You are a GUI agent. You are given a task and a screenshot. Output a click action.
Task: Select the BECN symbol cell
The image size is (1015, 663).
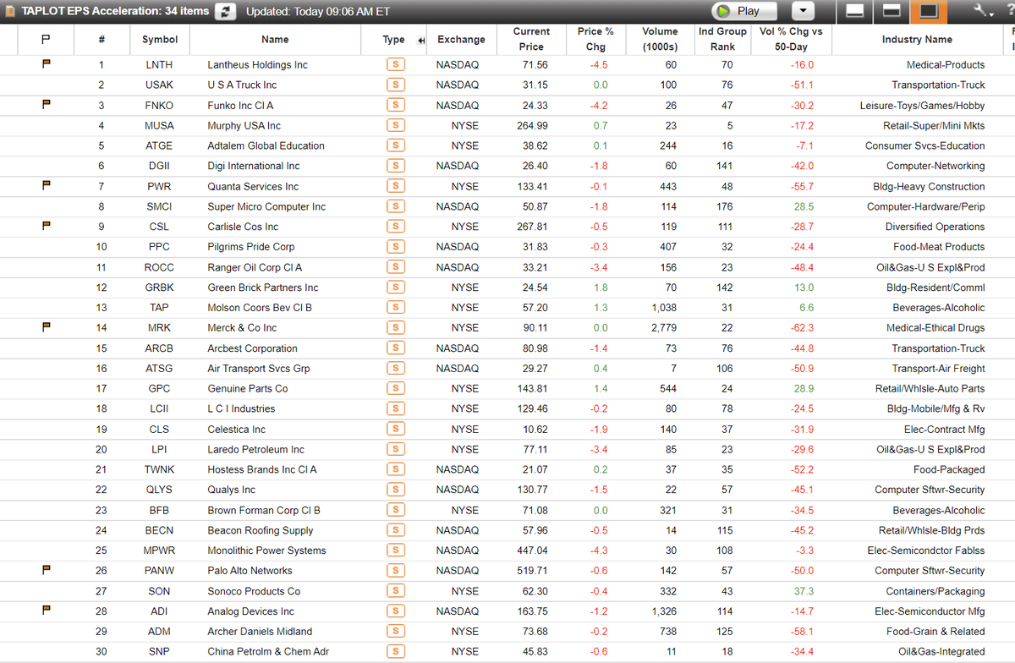pyautogui.click(x=160, y=530)
